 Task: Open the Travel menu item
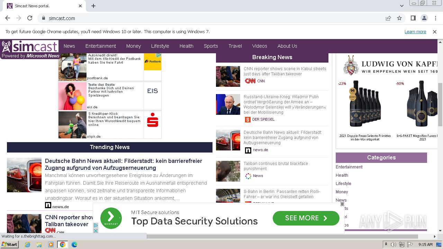point(235,46)
